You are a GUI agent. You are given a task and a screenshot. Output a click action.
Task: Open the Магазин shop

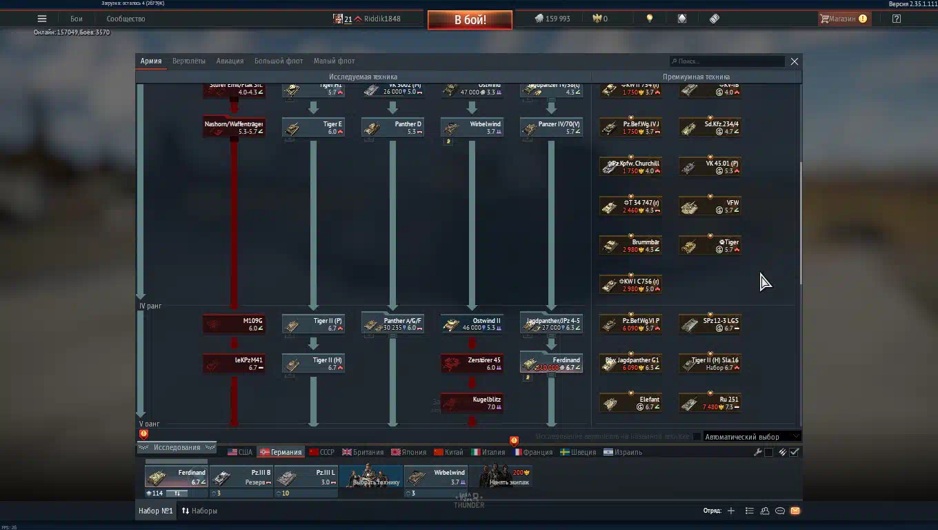843,19
